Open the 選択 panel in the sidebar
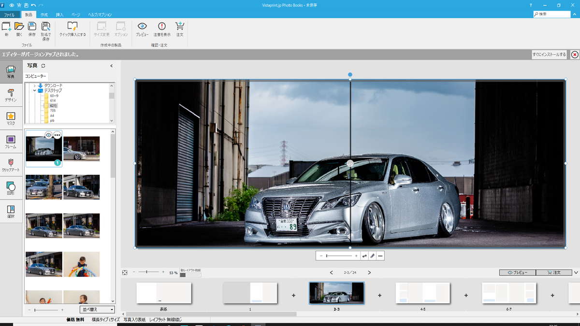 pos(11,212)
